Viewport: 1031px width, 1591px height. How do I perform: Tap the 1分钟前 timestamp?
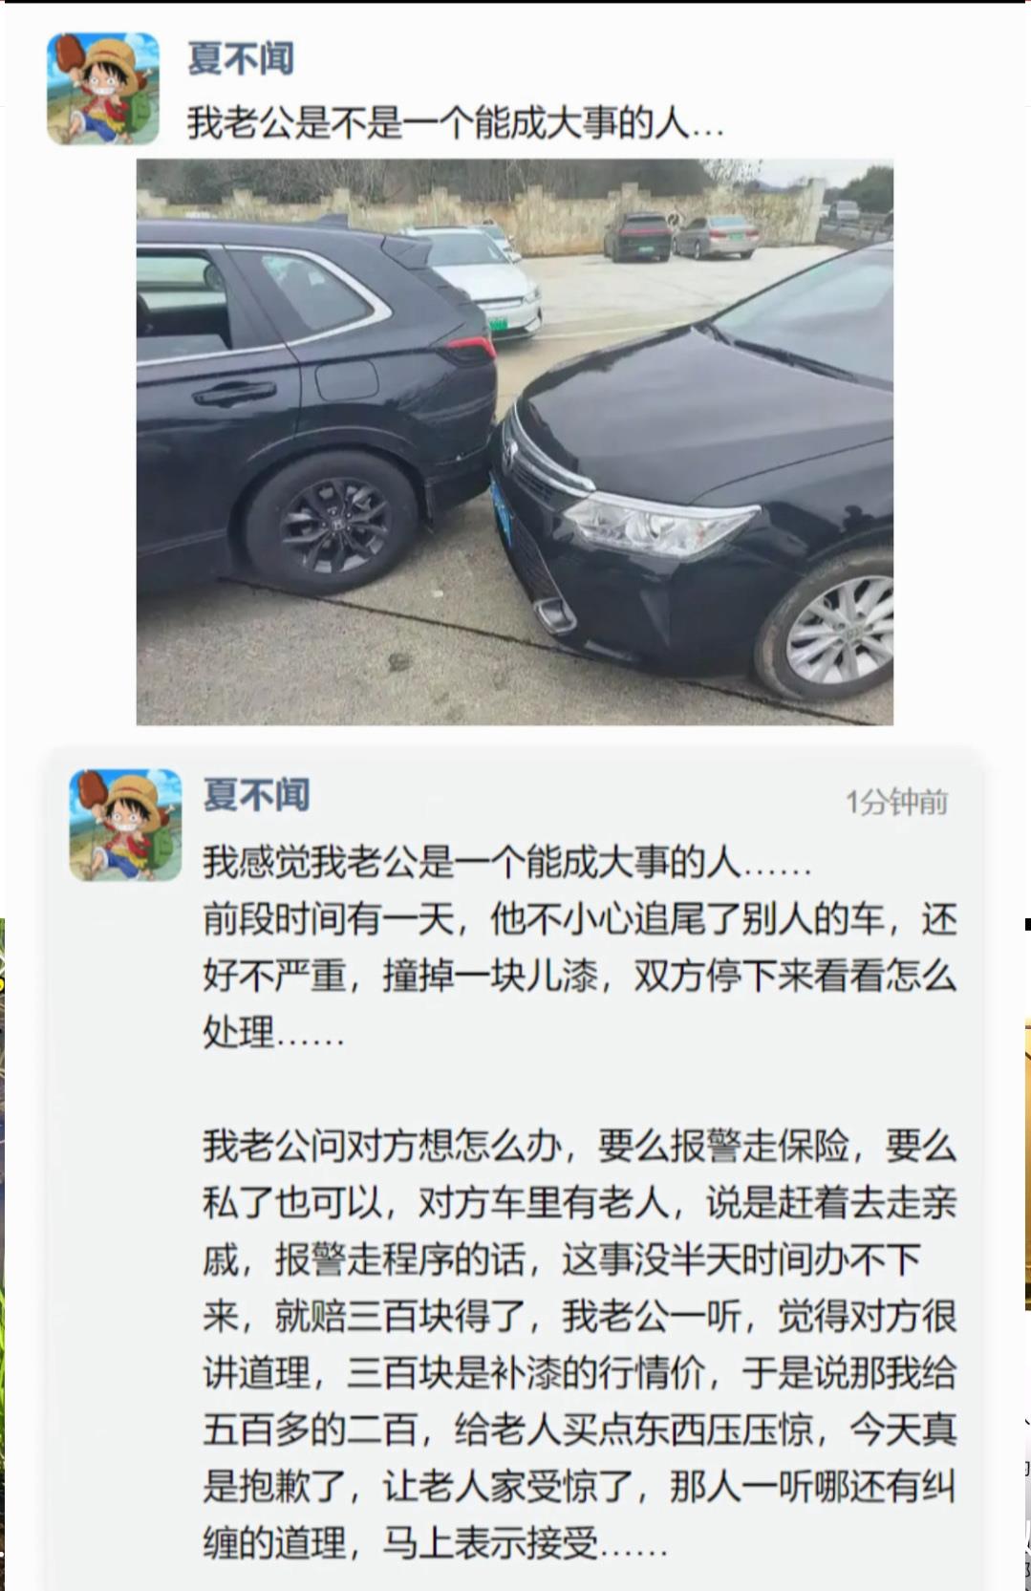tap(896, 802)
